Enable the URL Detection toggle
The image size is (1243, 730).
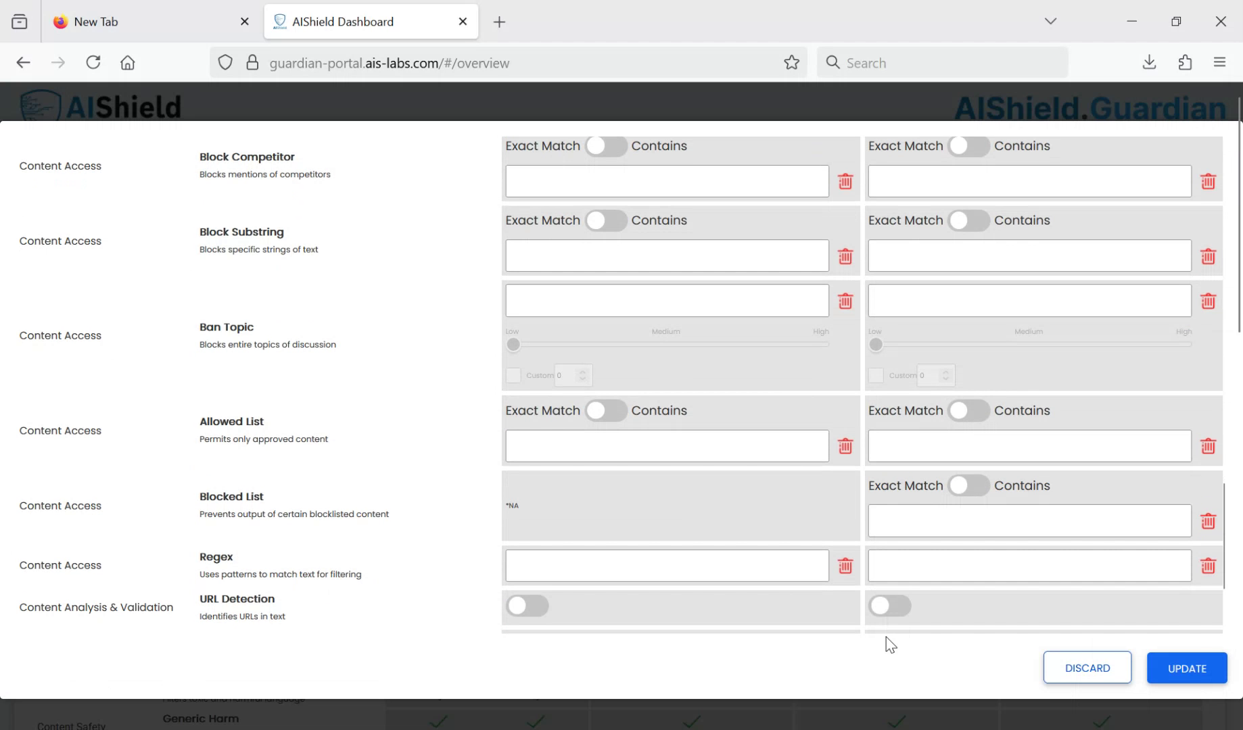527,606
